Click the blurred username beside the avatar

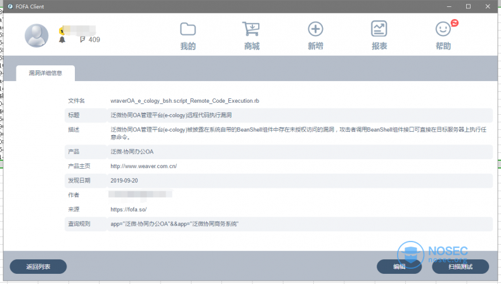[x=80, y=30]
